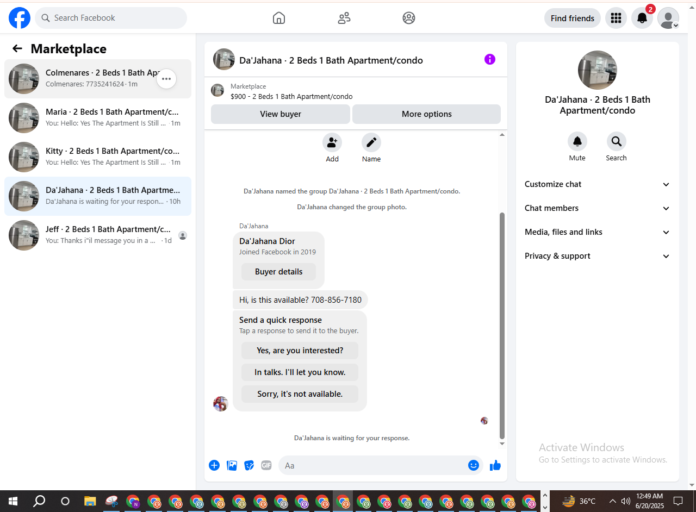The height and width of the screenshot is (512, 696).
Task: Open the Friends icon in top navigation
Action: point(344,18)
